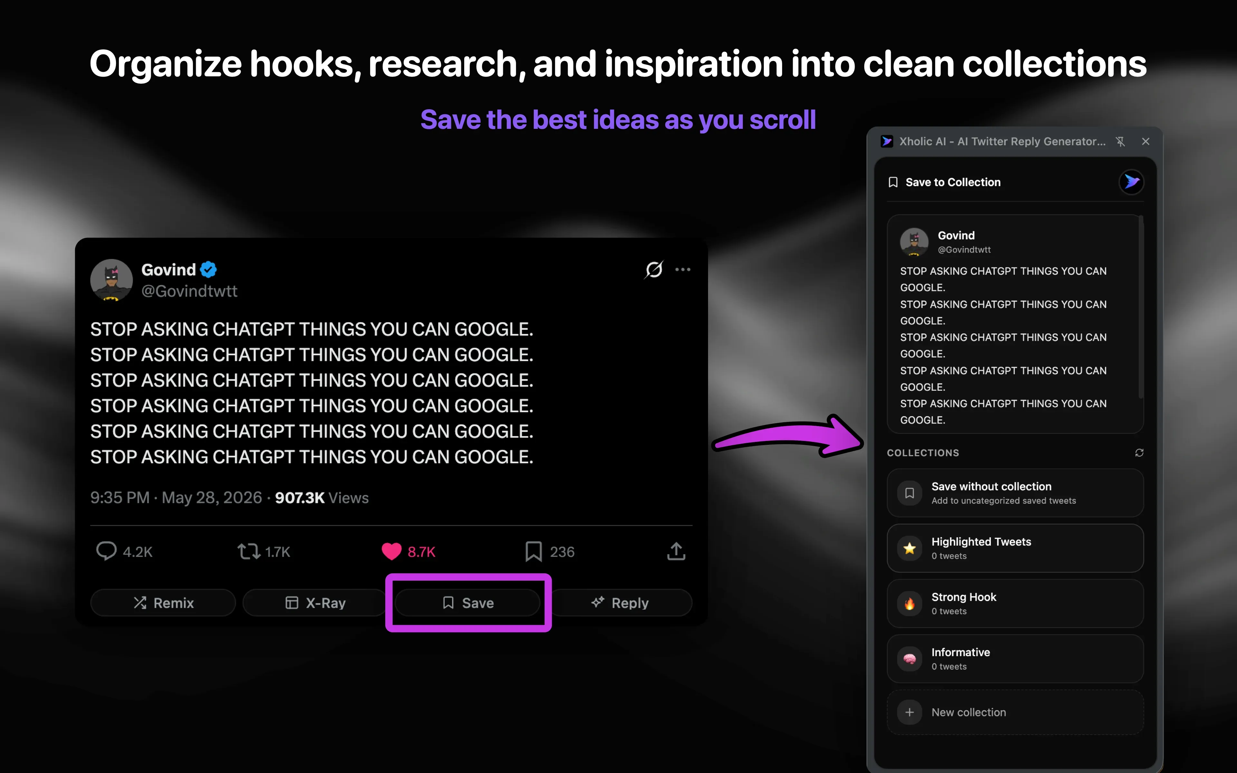Click the unpin icon in Xholic panel header
This screenshot has width=1237, height=773.
tap(1120, 142)
